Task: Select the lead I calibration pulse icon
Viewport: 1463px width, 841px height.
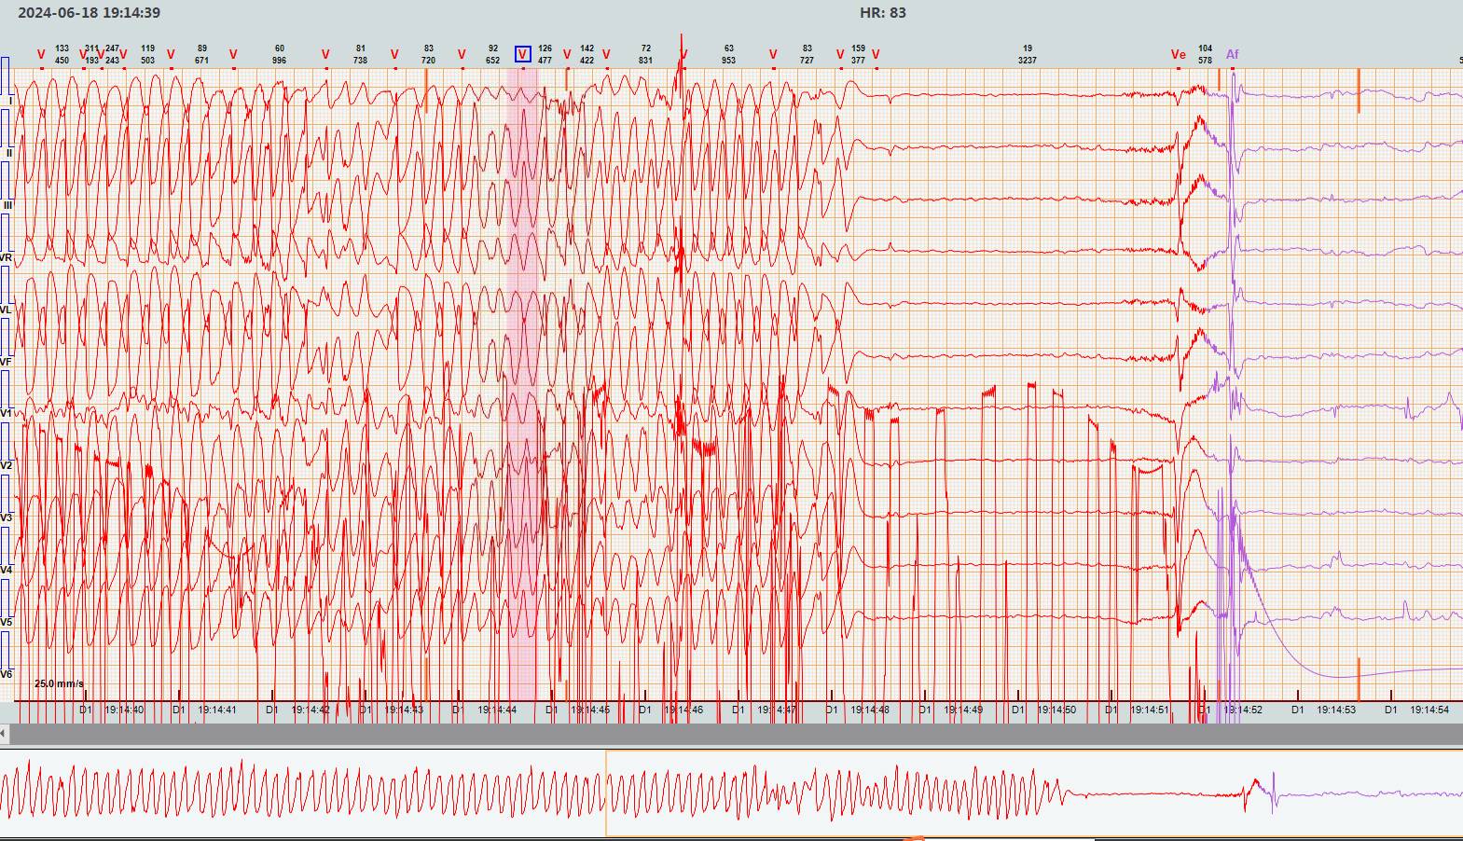Action: (5, 75)
